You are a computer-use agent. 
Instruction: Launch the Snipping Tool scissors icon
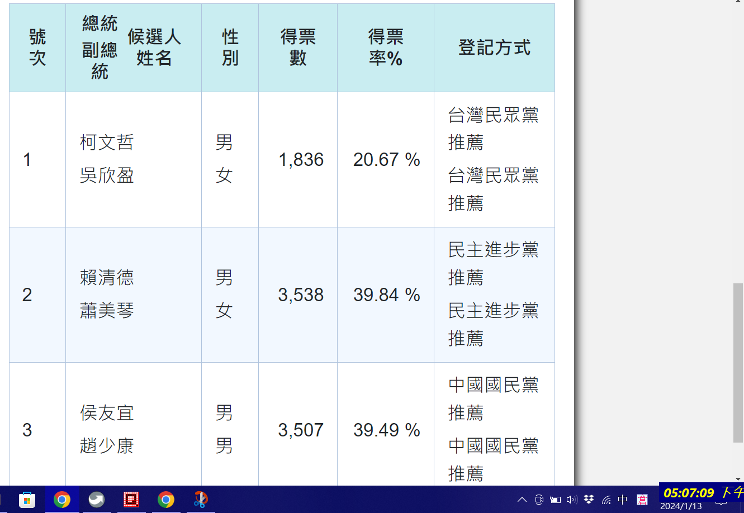click(x=200, y=500)
